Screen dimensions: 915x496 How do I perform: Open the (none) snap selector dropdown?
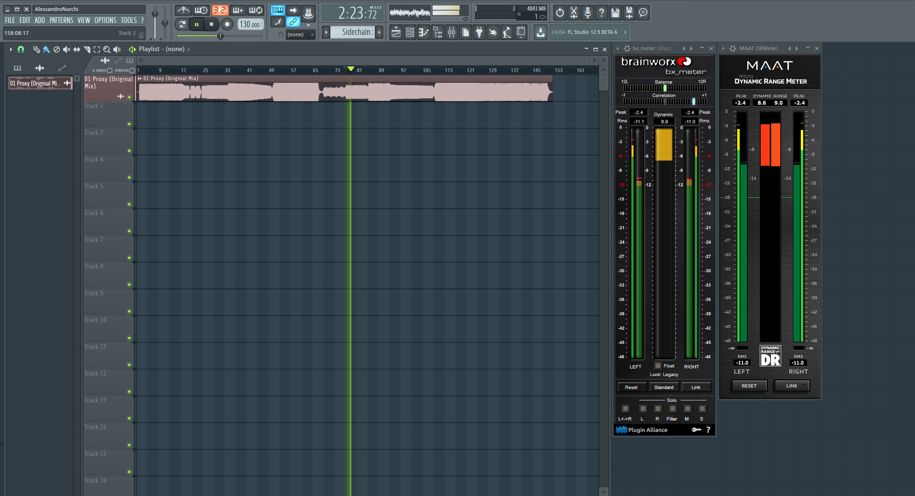(x=301, y=34)
